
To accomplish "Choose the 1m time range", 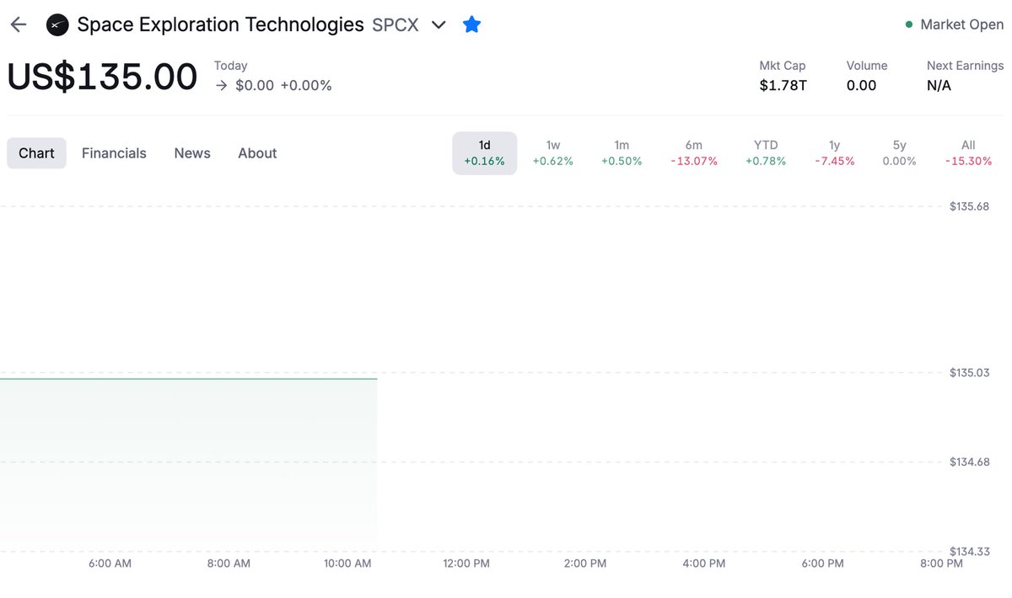I will pos(622,152).
